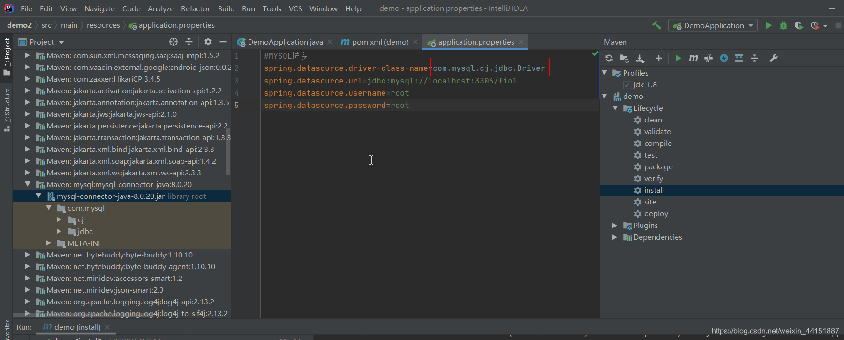Click the Profile run clock icon
Image resolution: width=844 pixels, height=340 pixels.
point(815,25)
